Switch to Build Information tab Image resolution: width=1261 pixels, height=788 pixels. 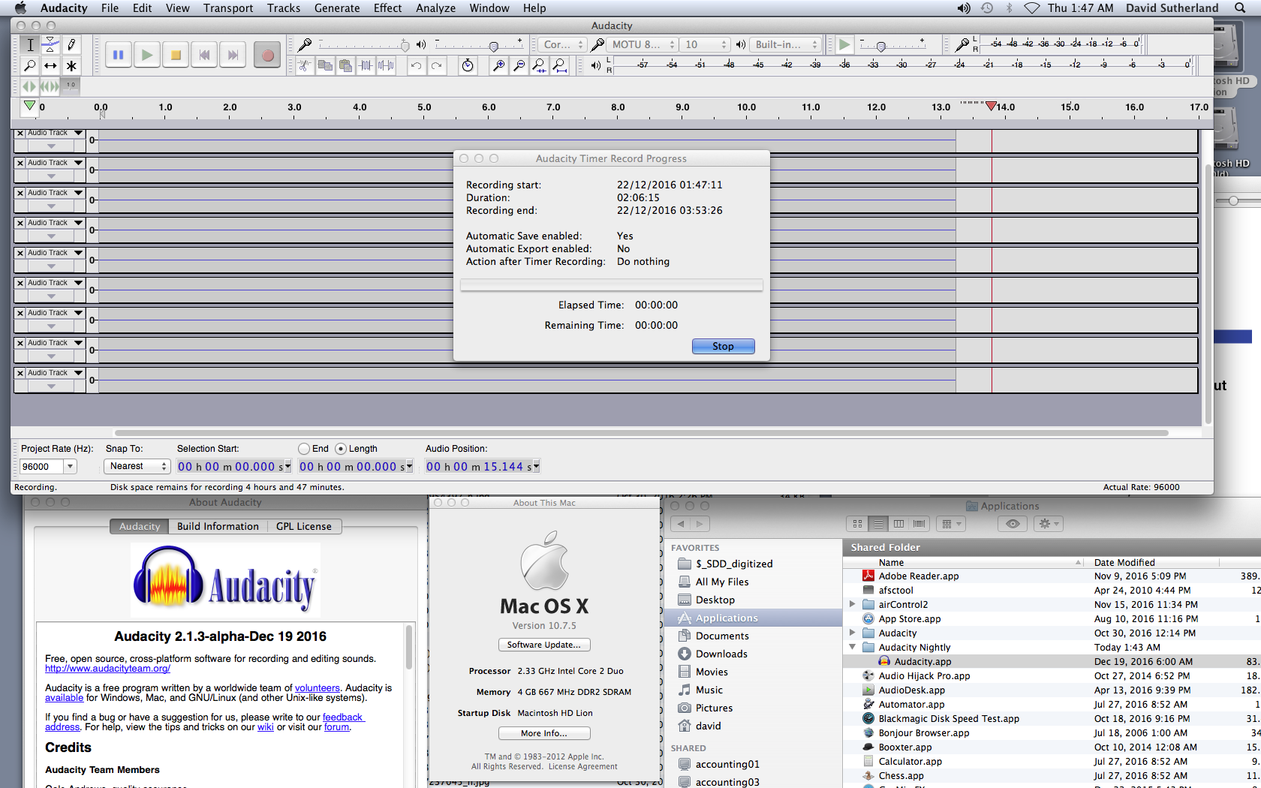click(x=218, y=527)
